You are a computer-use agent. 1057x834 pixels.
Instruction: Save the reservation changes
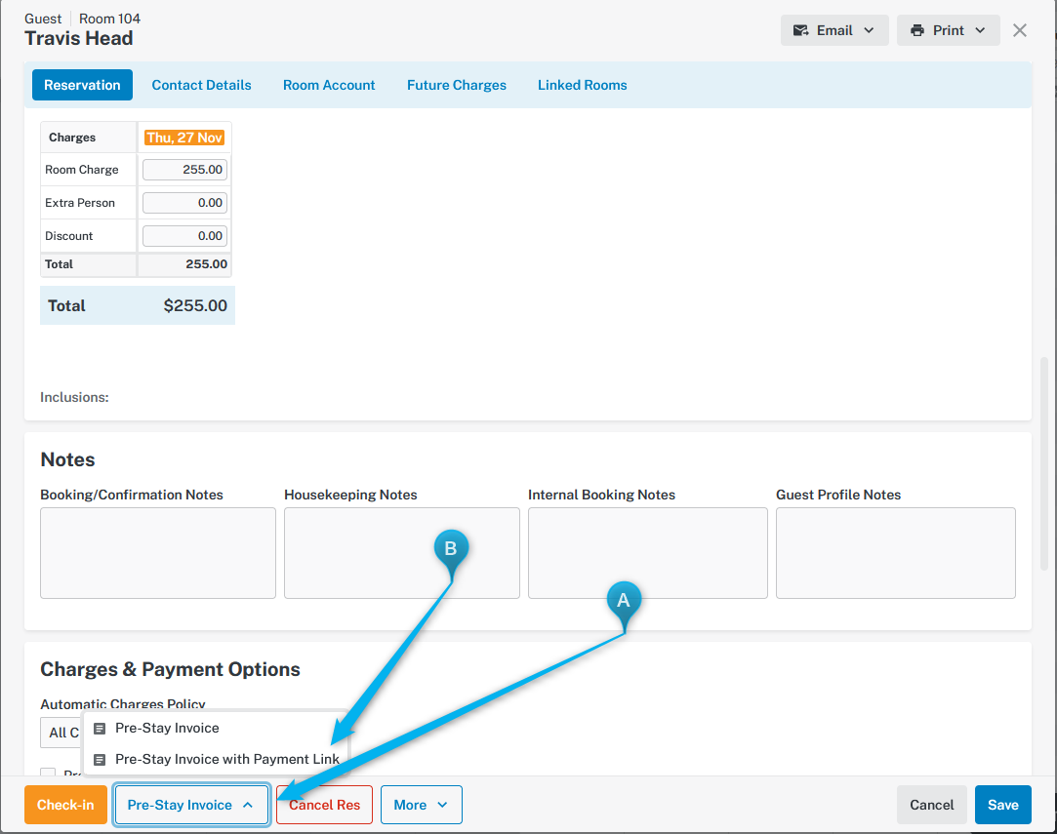point(1002,805)
